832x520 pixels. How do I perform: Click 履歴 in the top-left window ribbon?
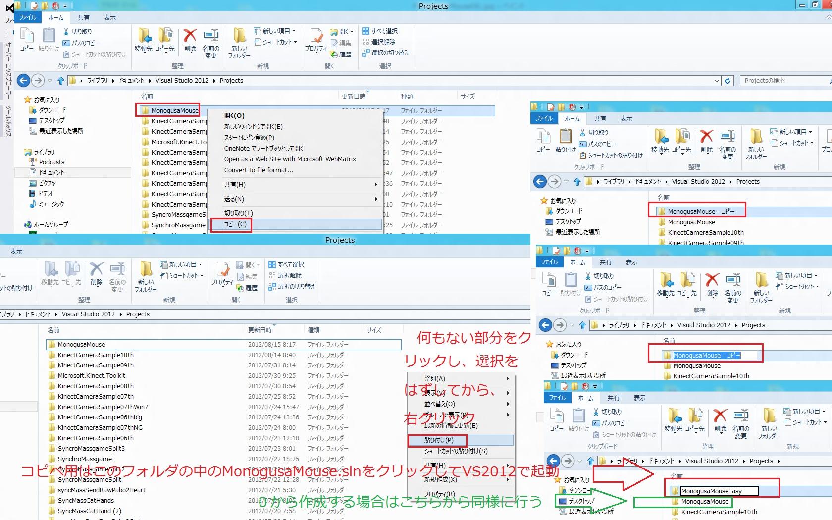click(x=341, y=54)
